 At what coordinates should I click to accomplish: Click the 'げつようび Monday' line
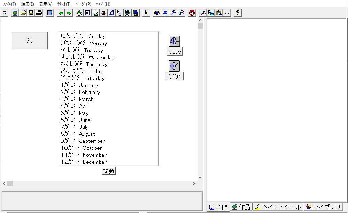tap(84, 43)
